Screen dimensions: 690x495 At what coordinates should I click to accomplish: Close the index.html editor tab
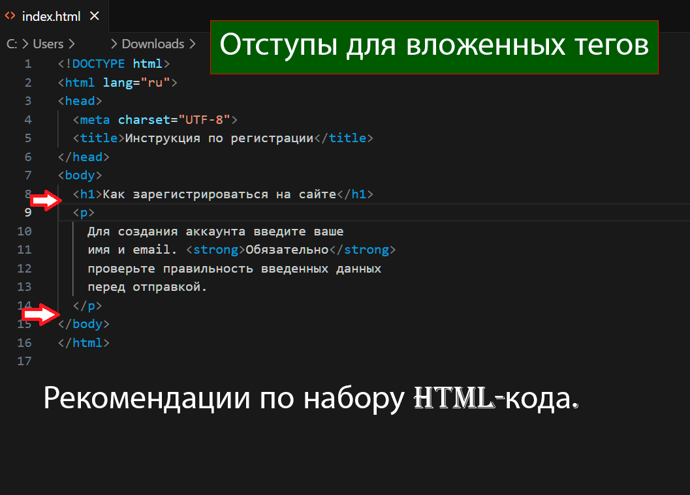point(95,16)
